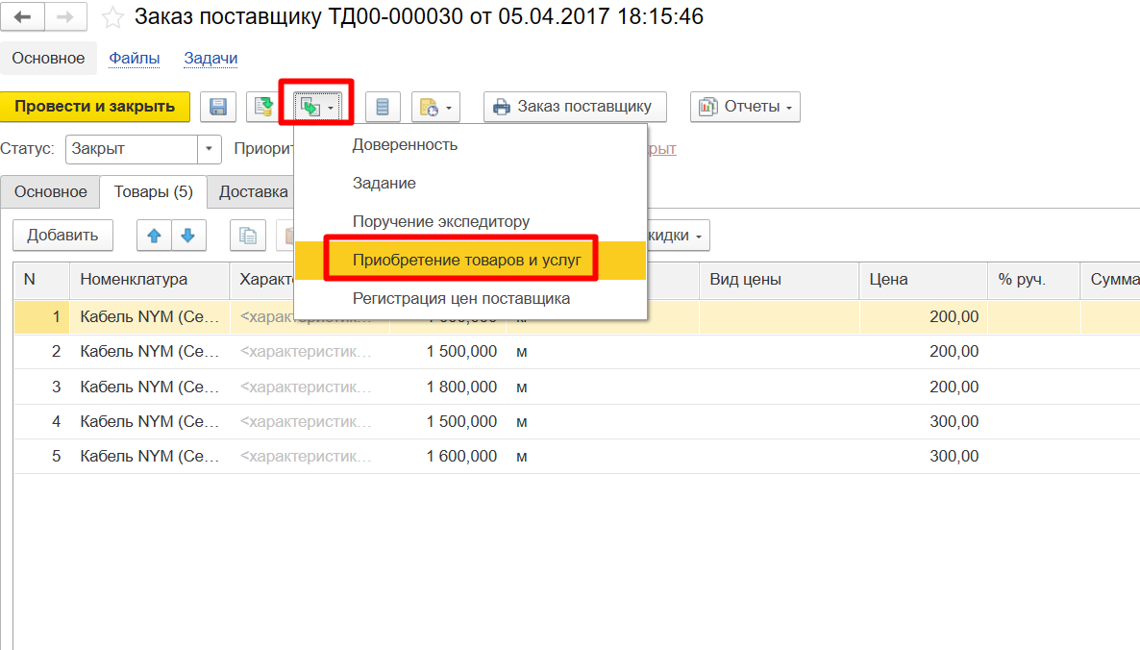This screenshot has width=1140, height=650.
Task: Add document to favorites with star icon
Action: point(112,17)
